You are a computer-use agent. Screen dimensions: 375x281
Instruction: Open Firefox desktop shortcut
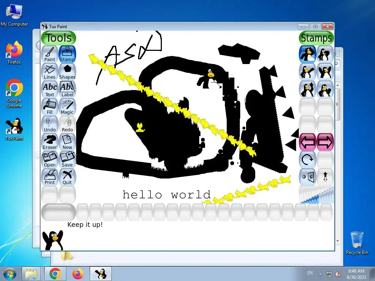14,53
